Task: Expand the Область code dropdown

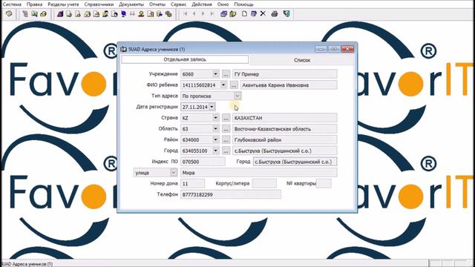Action: click(x=215, y=128)
